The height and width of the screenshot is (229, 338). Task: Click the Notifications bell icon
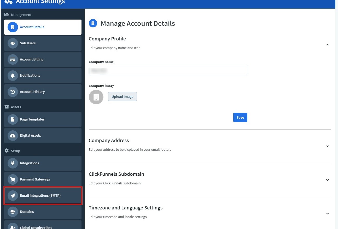(13, 76)
